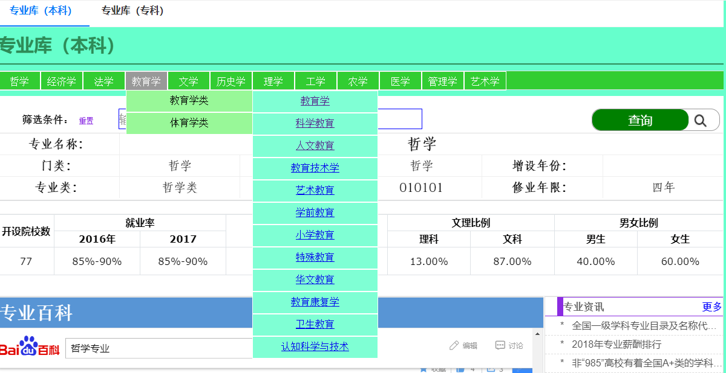This screenshot has height=373, width=726.
Task: Select the 专业库（本科） tab
Action: pos(41,11)
